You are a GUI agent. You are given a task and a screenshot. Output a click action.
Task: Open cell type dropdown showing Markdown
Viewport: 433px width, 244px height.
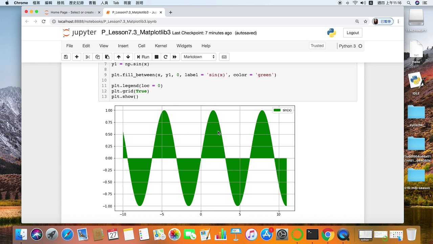(199, 57)
